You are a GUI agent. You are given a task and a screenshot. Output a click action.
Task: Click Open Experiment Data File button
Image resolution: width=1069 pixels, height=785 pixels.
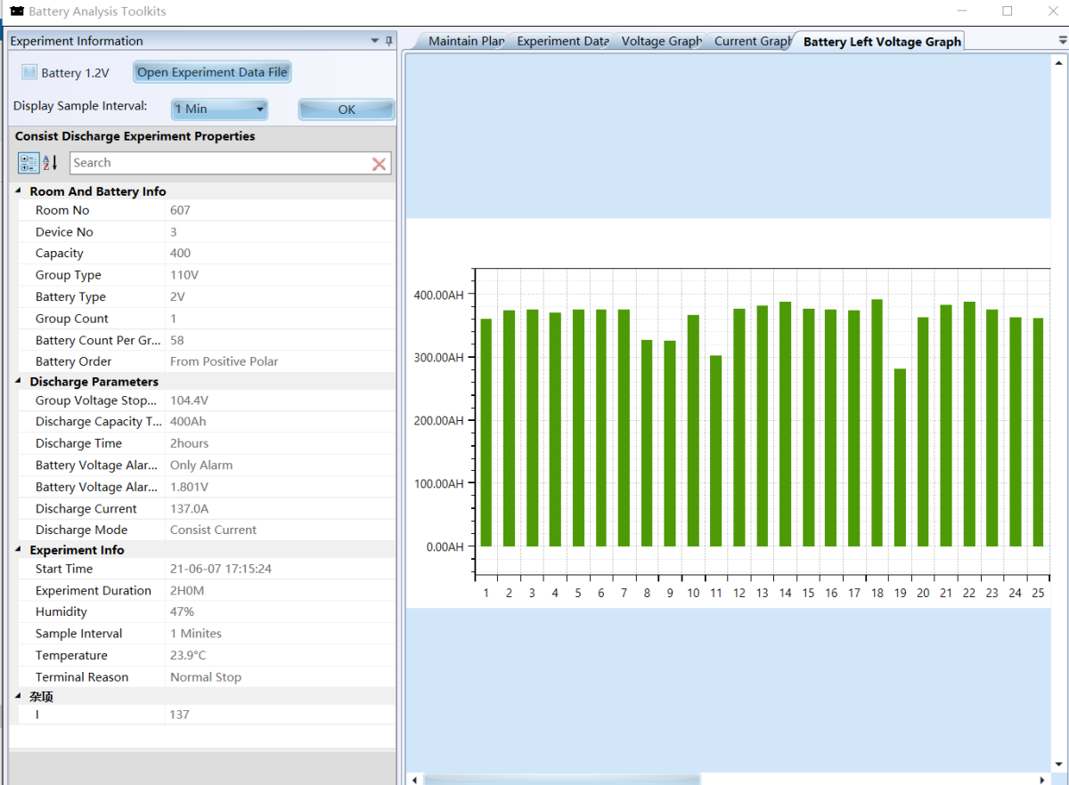(212, 72)
